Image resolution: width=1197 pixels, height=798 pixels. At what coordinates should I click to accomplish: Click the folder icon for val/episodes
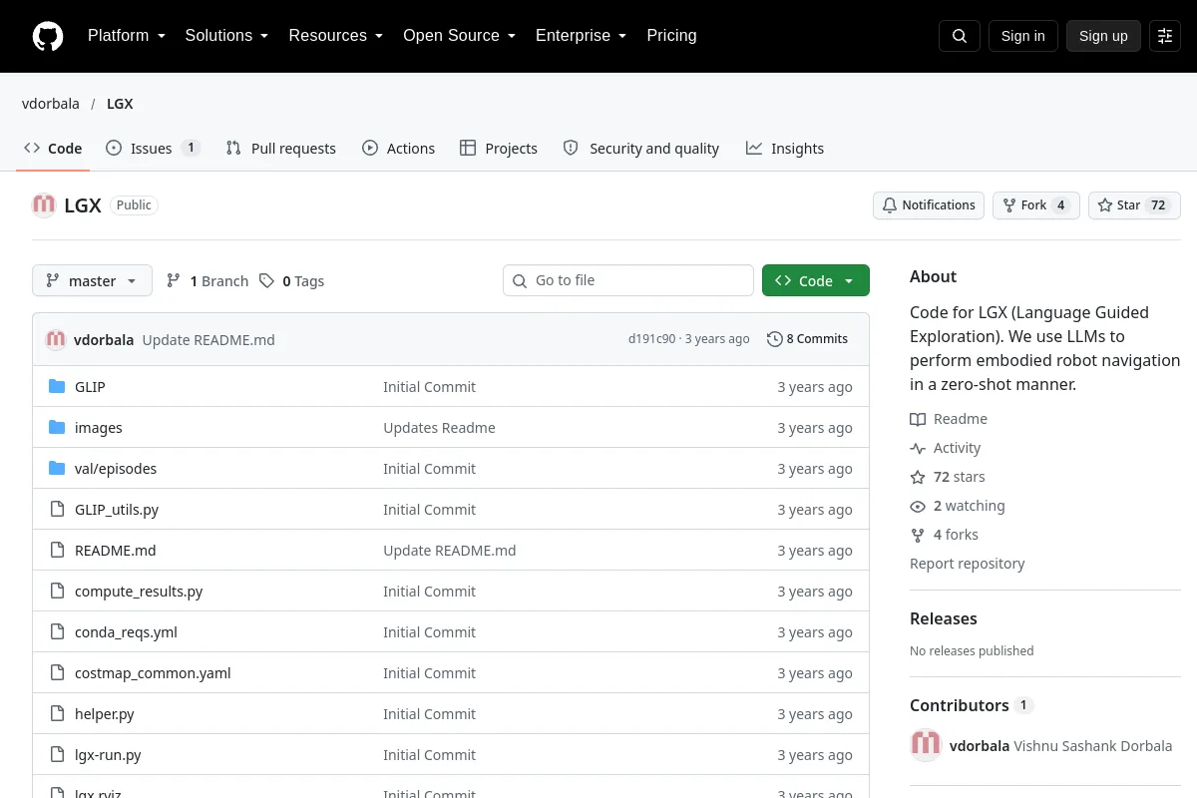pyautogui.click(x=57, y=469)
